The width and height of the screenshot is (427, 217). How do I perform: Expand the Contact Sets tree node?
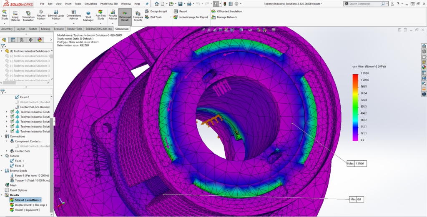tap(7, 151)
